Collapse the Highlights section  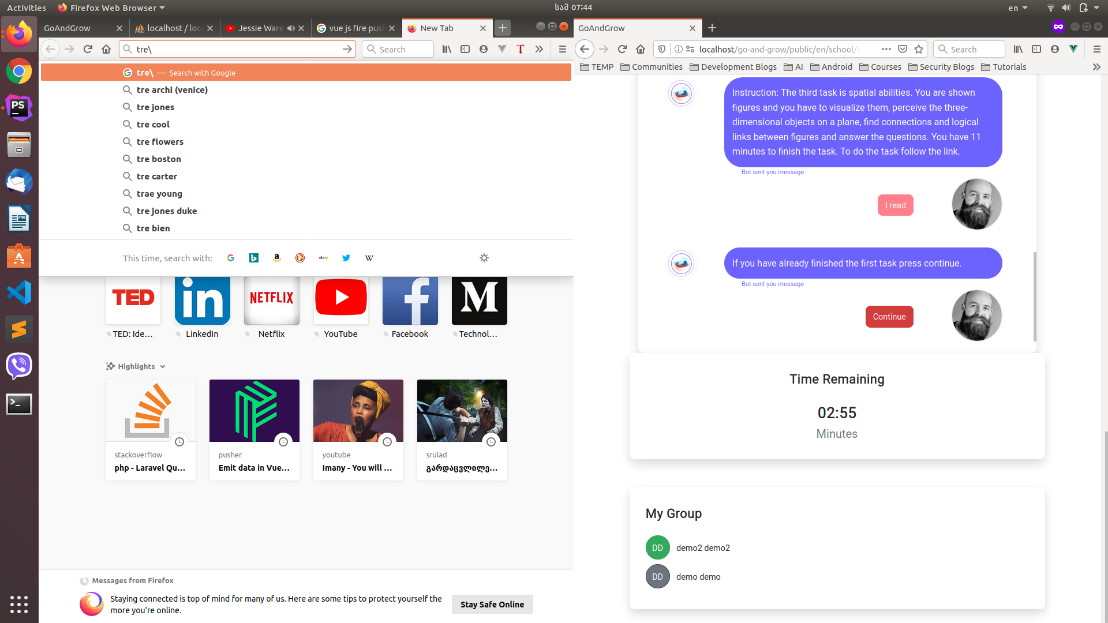163,366
